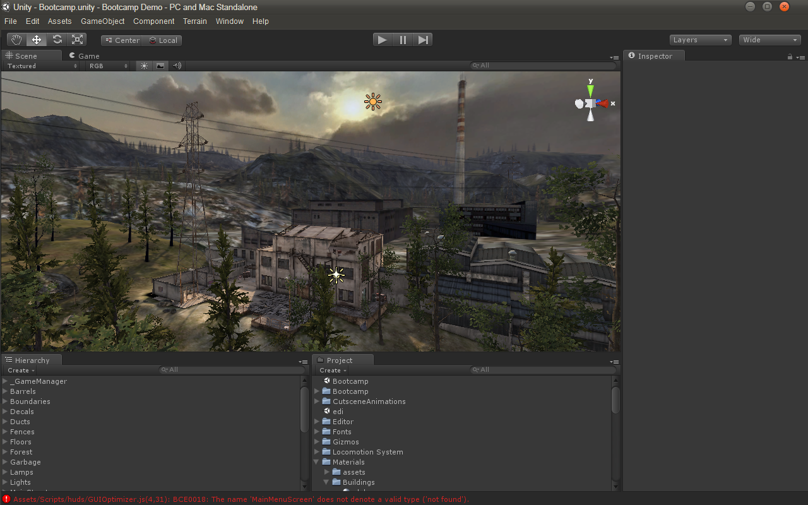Viewport: 808px width, 505px height.
Task: Select Garbage in the Hierarchy
Action: [x=26, y=462]
